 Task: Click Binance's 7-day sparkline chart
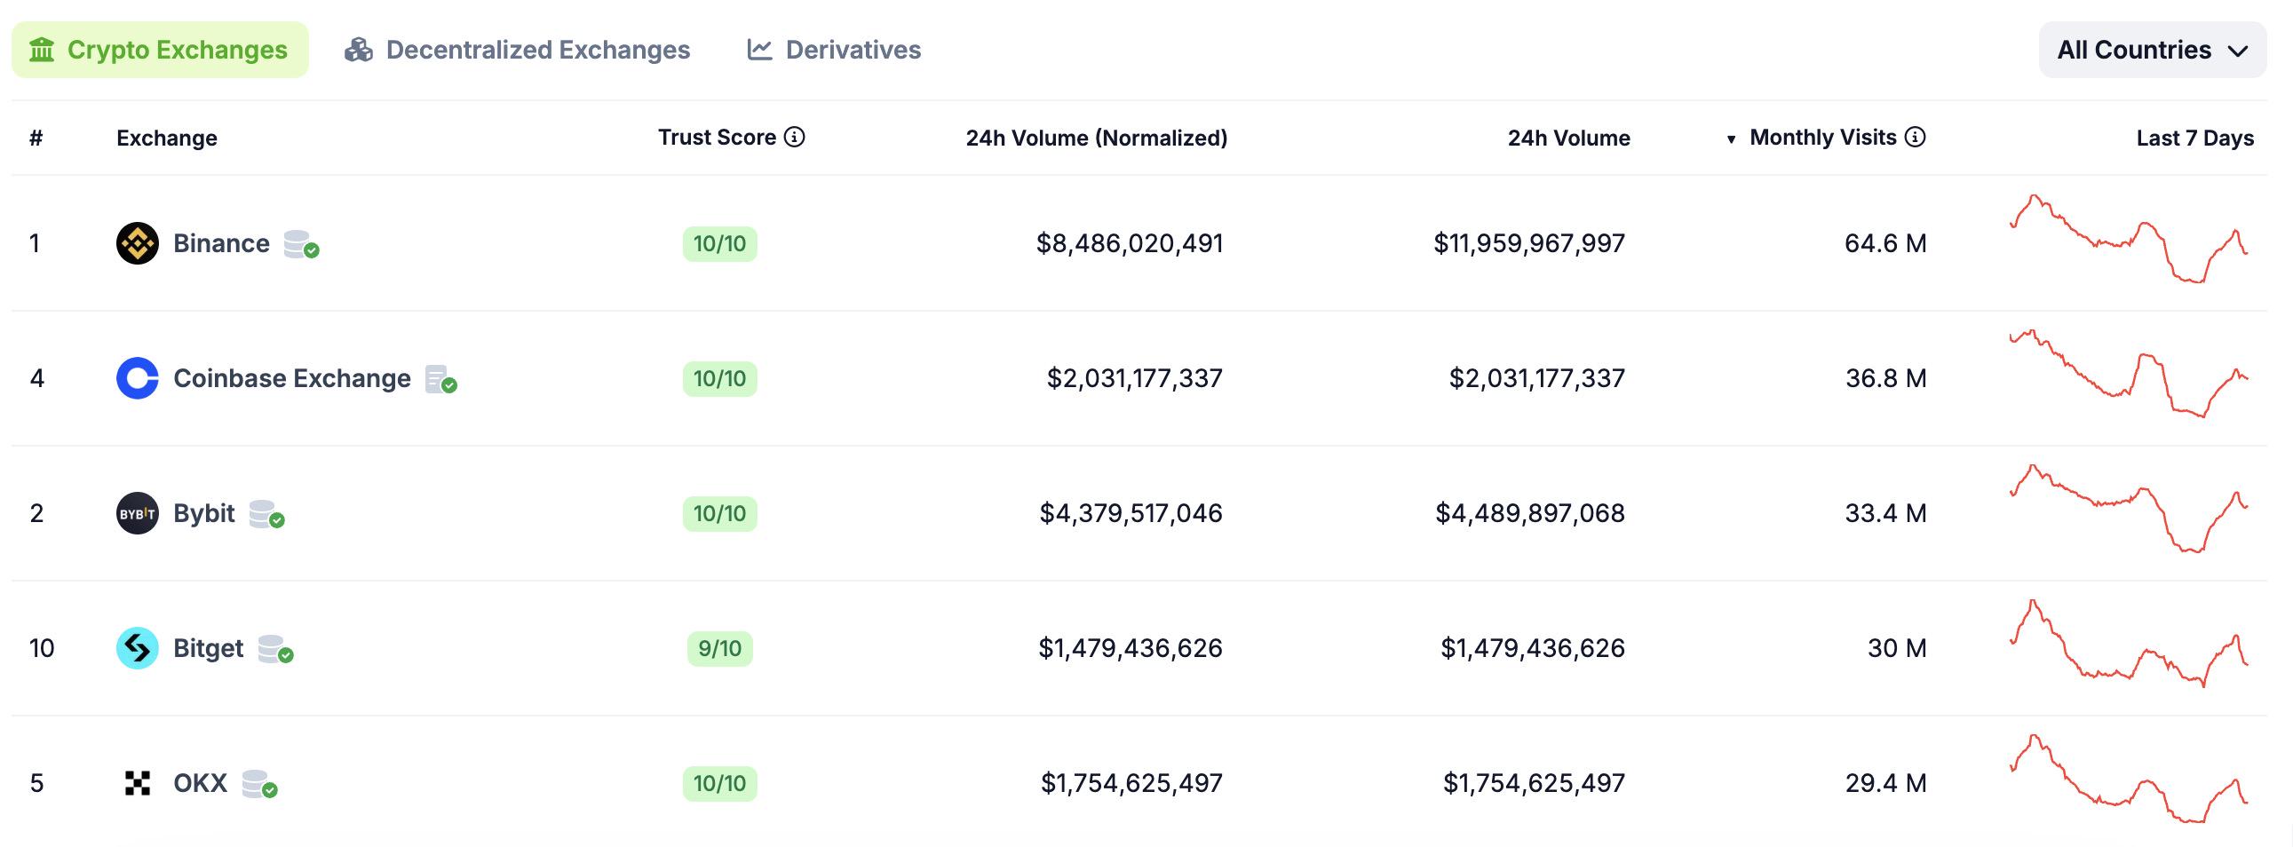click(2129, 241)
